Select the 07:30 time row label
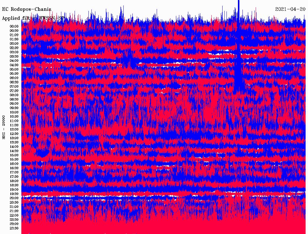The image size is (308, 234). pyautogui.click(x=14, y=91)
